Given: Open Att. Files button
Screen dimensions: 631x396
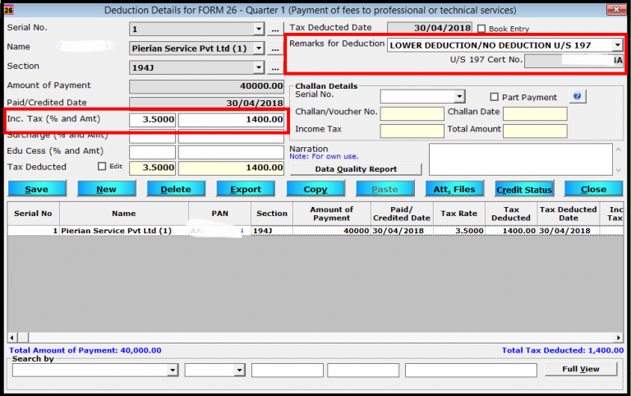Looking at the screenshot, I should pyautogui.click(x=454, y=189).
